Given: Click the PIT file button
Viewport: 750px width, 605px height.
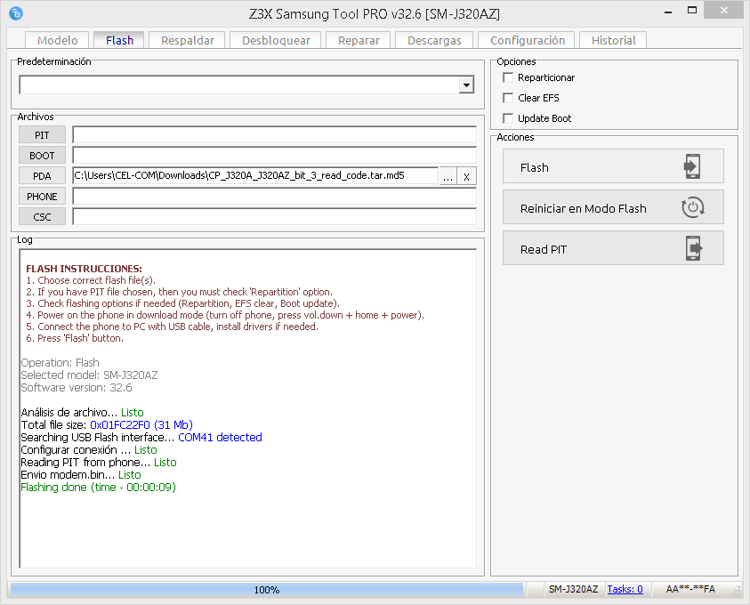Looking at the screenshot, I should click(42, 135).
